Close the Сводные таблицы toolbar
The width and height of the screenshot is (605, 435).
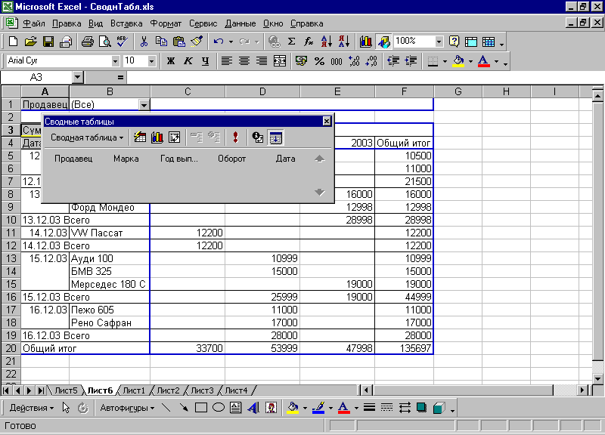click(x=327, y=122)
